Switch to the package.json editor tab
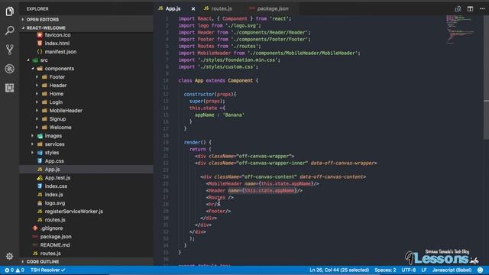The height and width of the screenshot is (275, 489). [x=273, y=8]
